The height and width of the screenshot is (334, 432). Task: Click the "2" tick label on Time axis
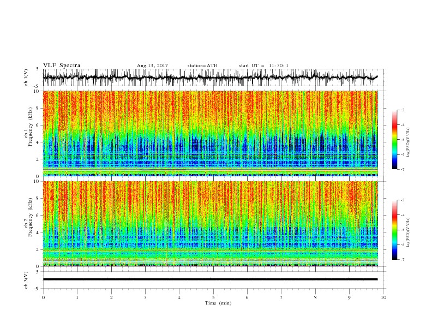click(x=111, y=297)
